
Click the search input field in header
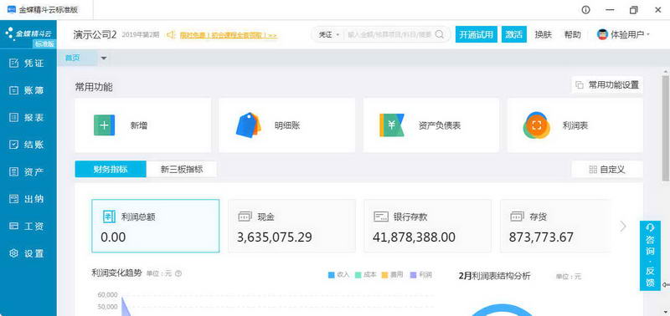[389, 34]
